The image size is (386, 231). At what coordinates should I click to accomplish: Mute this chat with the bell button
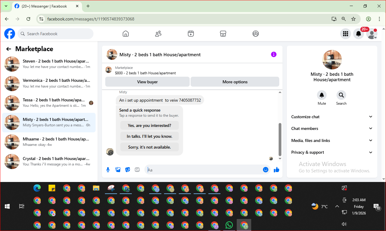322,95
